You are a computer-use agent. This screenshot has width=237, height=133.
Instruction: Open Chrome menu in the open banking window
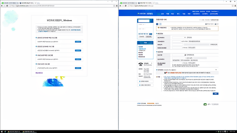coord(235,6)
